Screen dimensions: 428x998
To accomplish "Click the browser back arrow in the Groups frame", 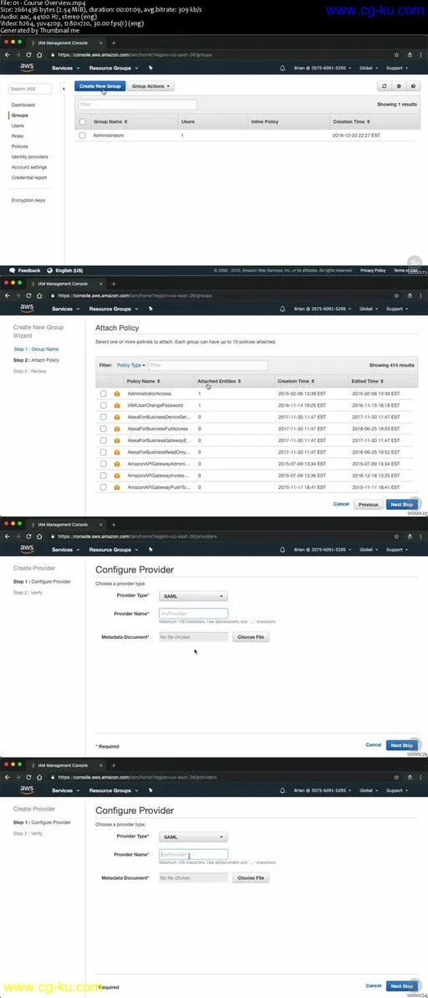I will [7, 55].
